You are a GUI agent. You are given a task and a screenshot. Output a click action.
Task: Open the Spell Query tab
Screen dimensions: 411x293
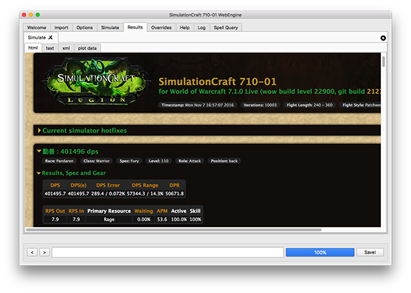click(227, 27)
